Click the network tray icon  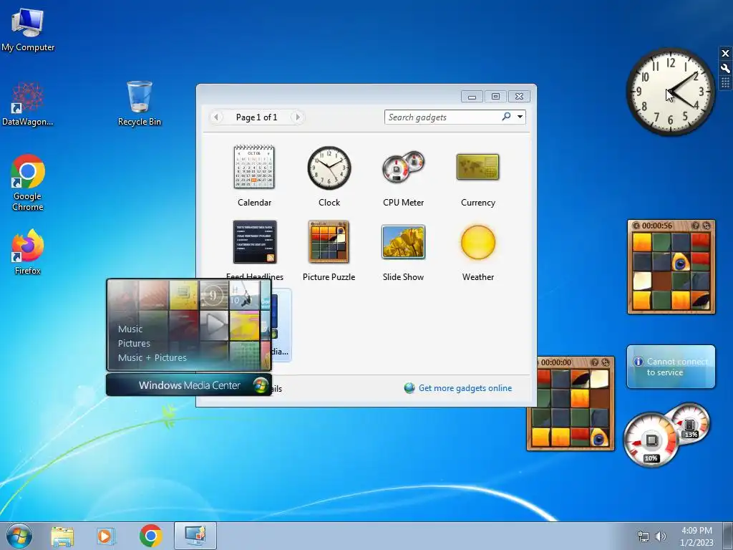[644, 536]
